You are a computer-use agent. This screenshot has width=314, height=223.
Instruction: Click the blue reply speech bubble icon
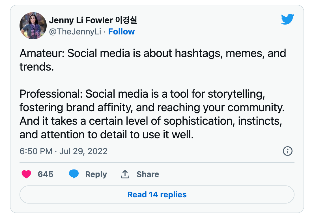click(74, 174)
